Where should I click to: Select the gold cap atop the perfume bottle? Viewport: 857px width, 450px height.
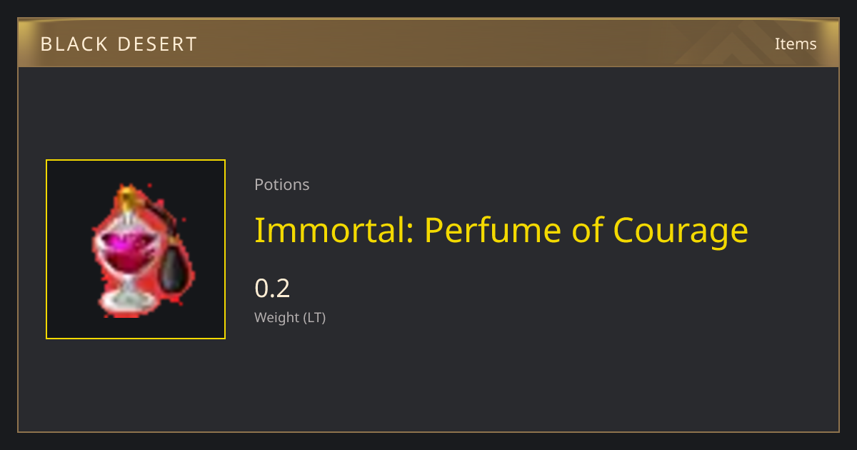click(127, 196)
